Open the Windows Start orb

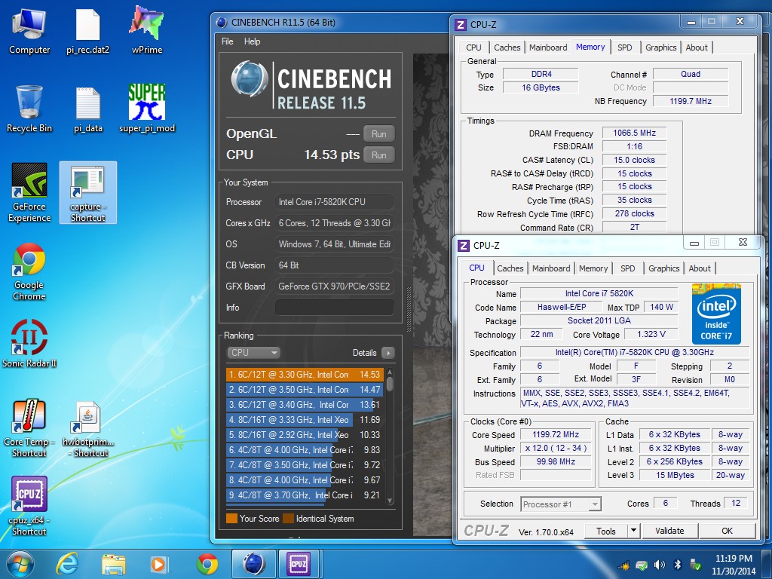click(x=19, y=564)
